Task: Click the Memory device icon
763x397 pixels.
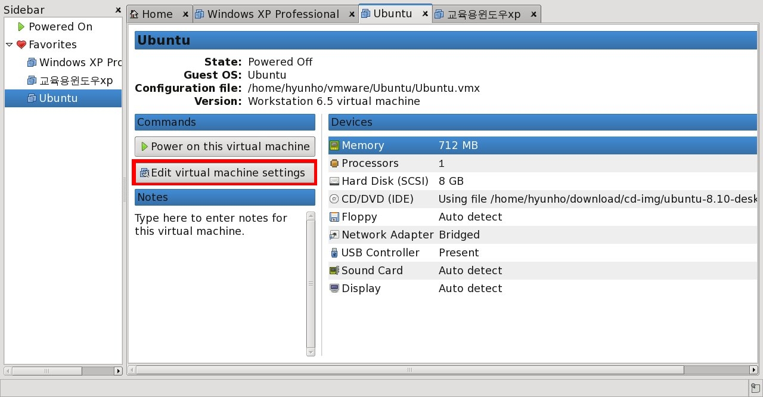Action: click(334, 145)
